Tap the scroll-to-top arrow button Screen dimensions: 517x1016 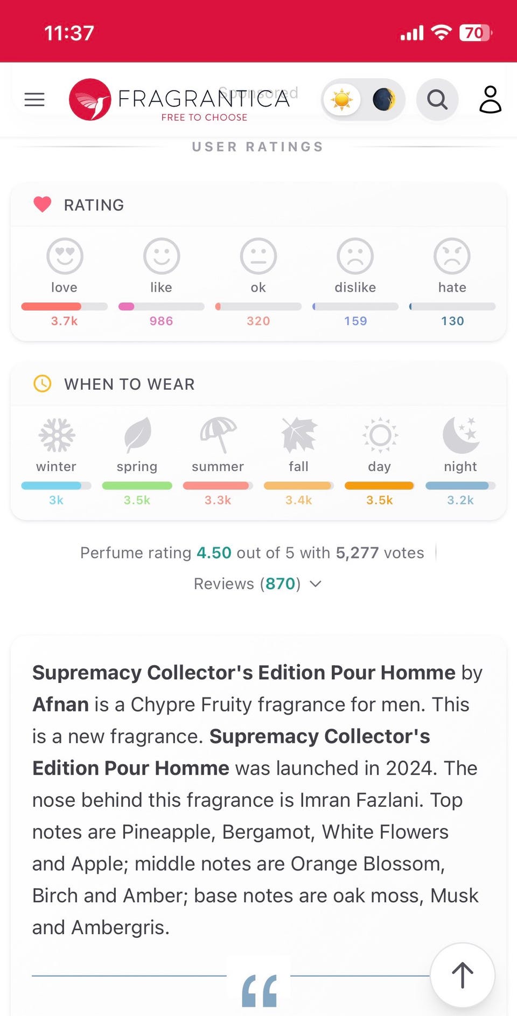(x=462, y=975)
